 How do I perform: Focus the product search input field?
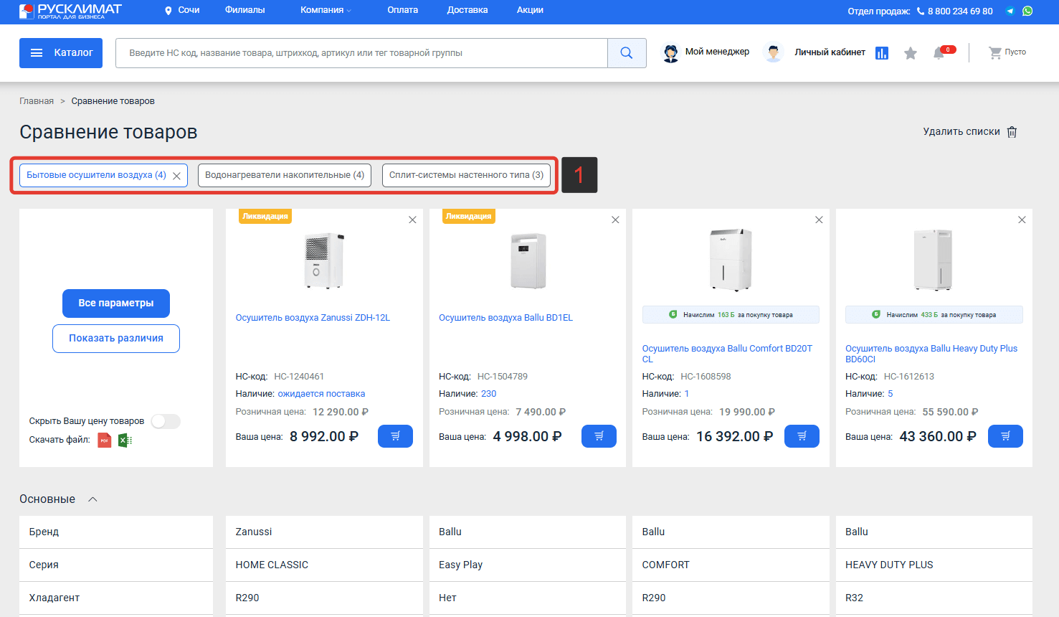point(362,53)
